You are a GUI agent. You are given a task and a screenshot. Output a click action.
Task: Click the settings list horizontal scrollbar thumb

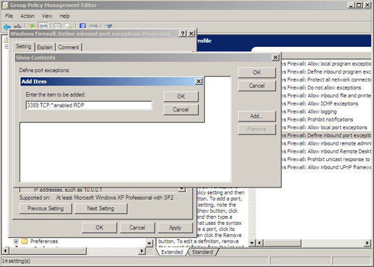[x=282, y=243]
